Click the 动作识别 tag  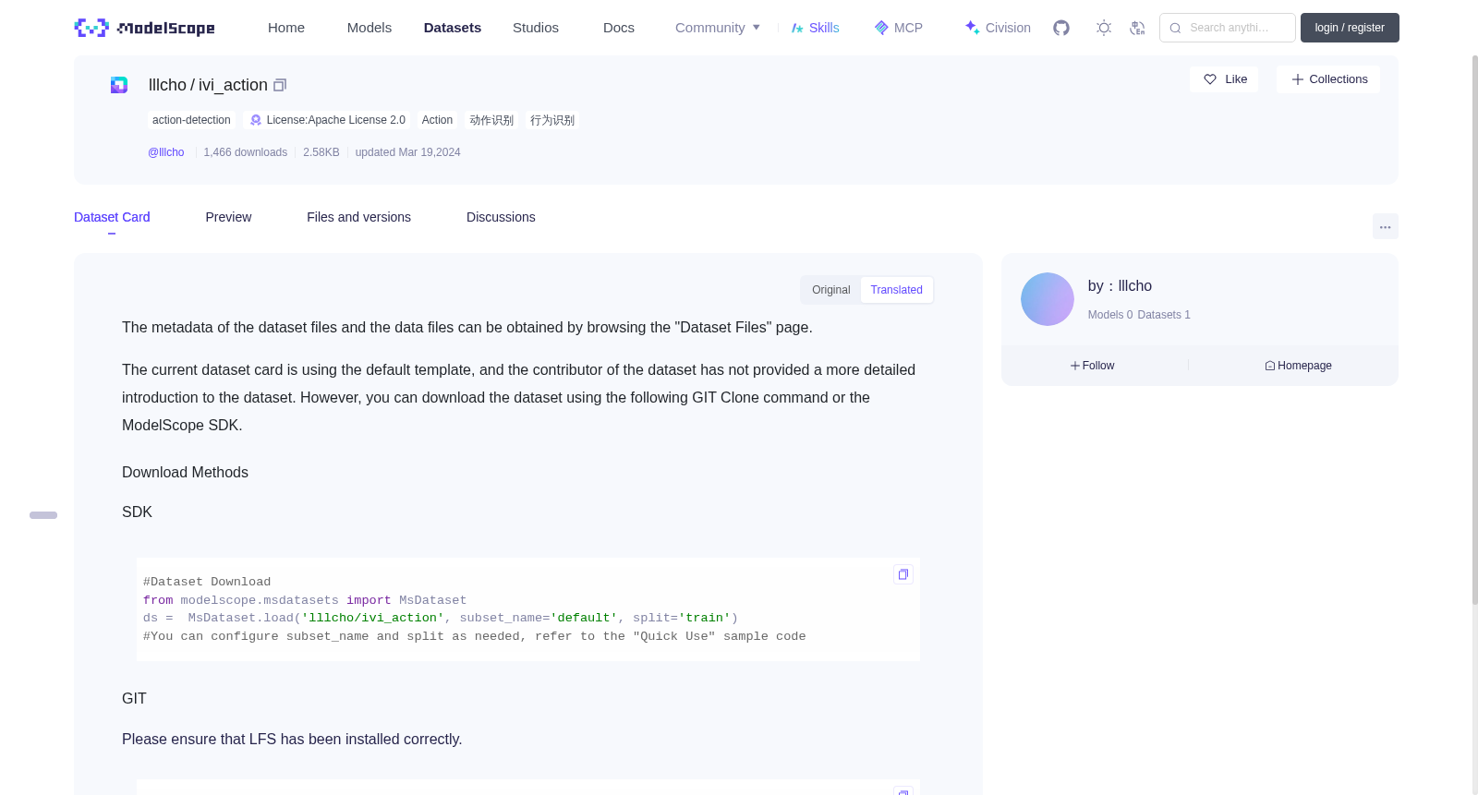[491, 120]
